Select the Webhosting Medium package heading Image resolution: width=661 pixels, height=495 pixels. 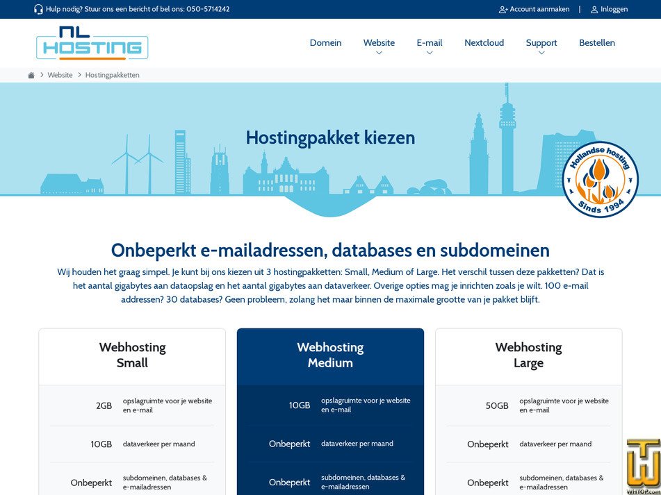point(331,355)
